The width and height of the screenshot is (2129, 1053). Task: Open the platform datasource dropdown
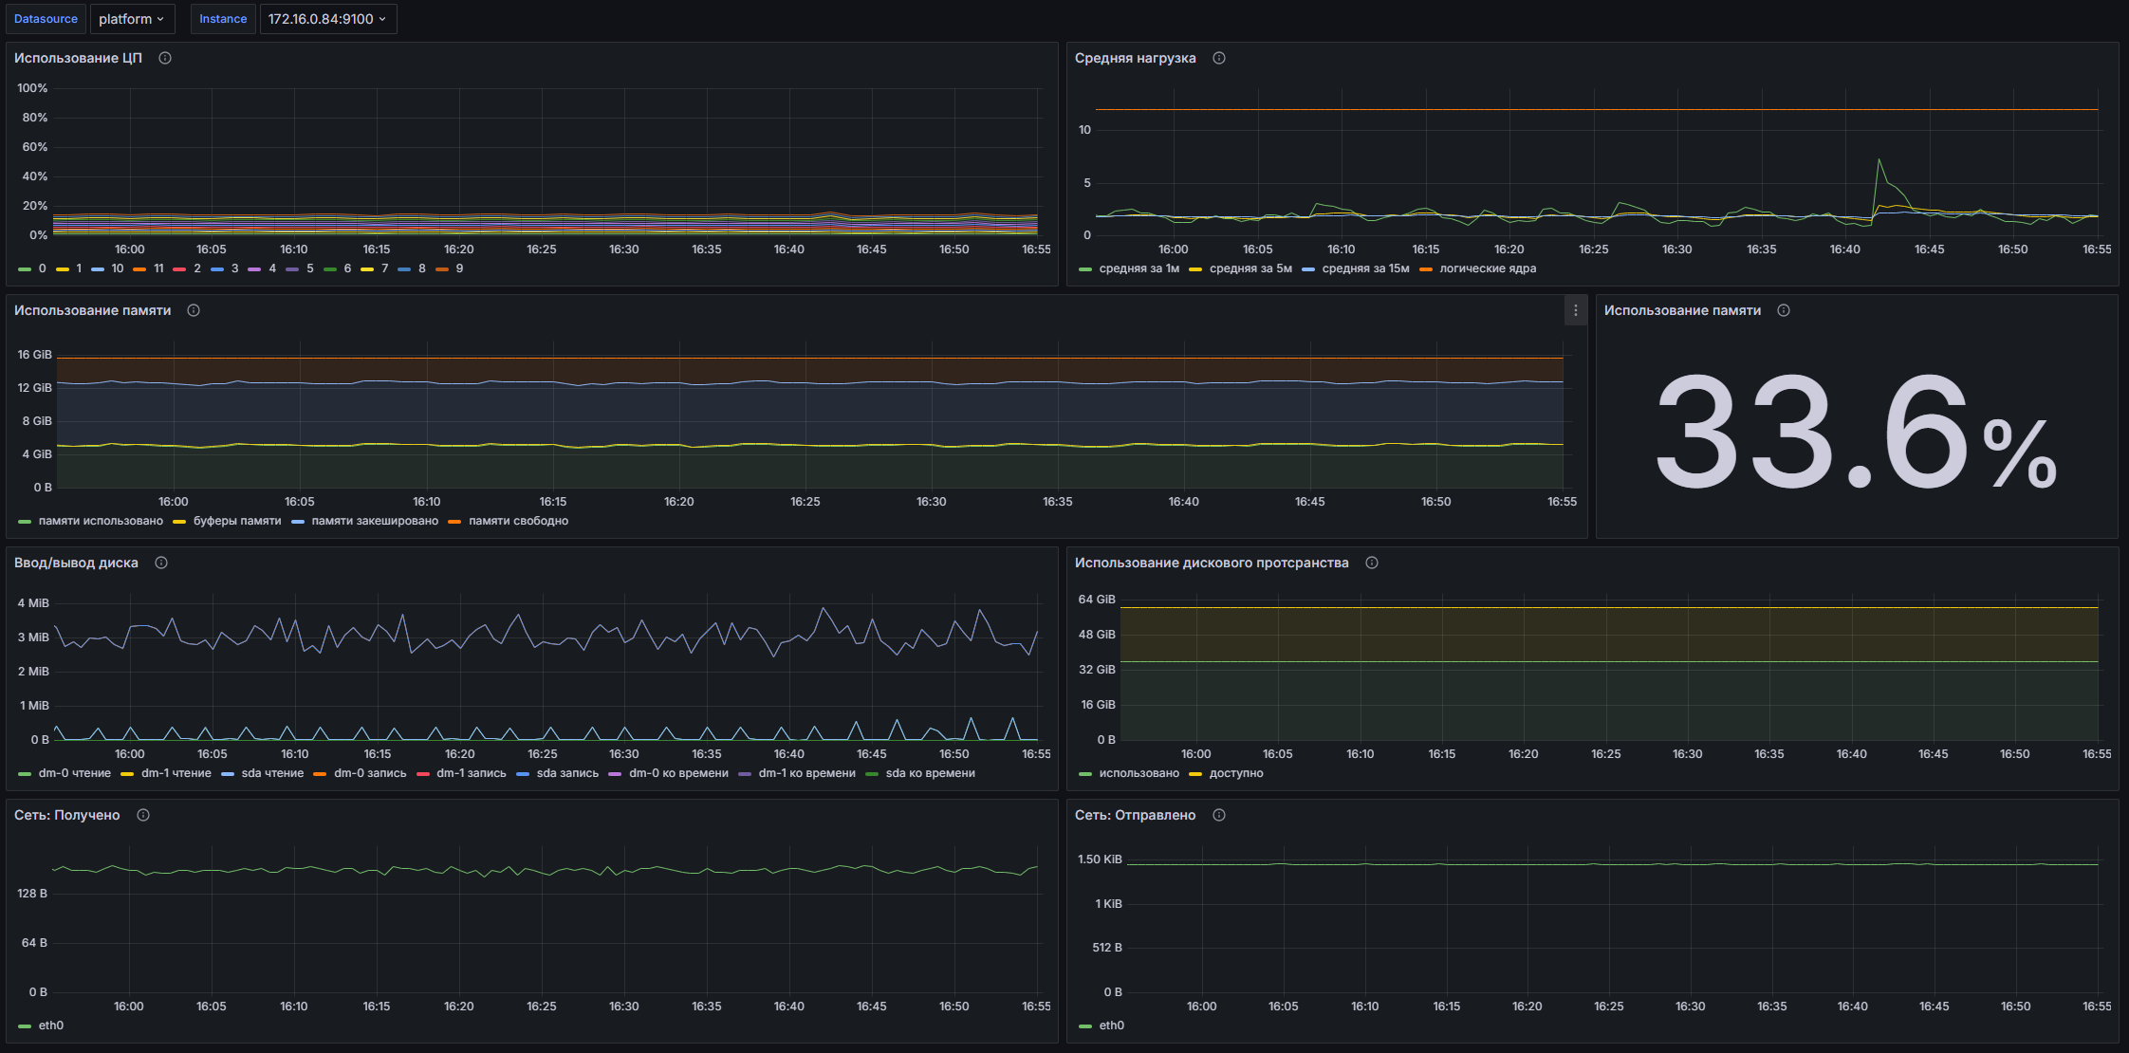[x=132, y=19]
